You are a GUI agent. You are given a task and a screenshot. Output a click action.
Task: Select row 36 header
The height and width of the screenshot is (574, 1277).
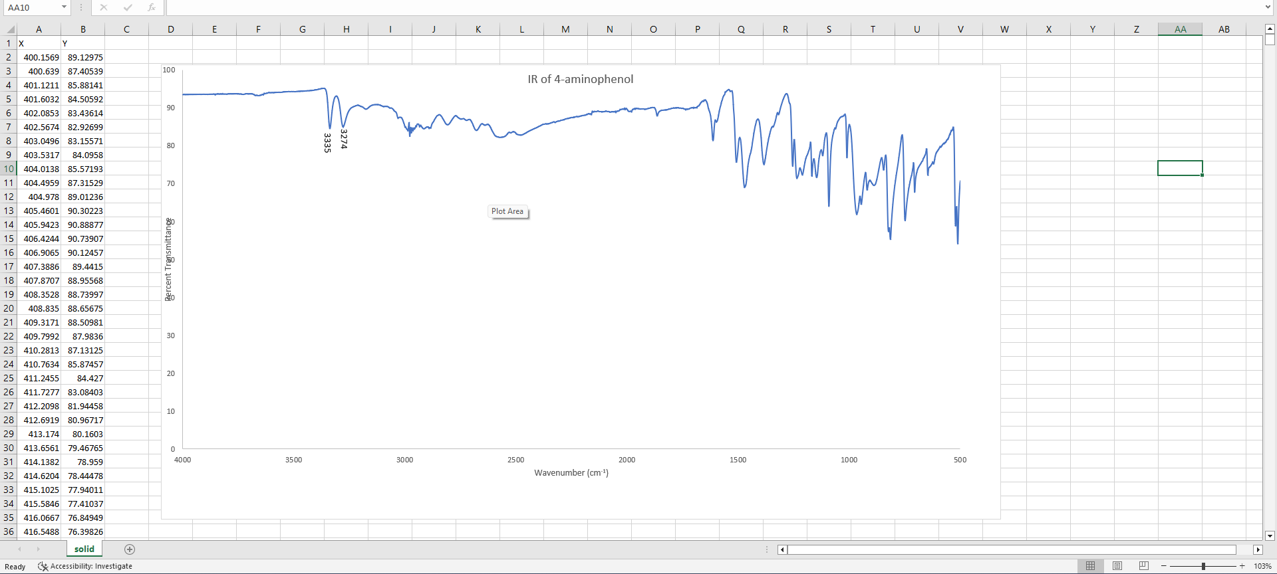click(9, 531)
